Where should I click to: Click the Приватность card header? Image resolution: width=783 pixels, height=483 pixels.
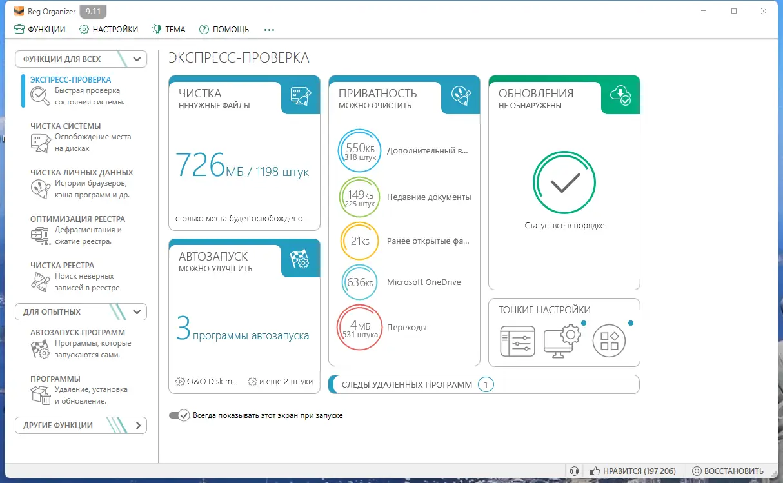tap(404, 95)
